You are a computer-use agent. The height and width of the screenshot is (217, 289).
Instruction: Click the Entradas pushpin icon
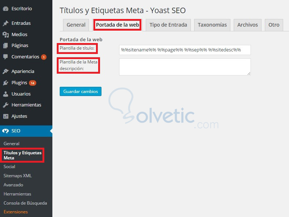(6, 23)
